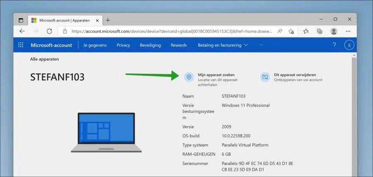Image resolution: width=373 pixels, height=177 pixels.
Task: Open the browser Settings and more menu
Action: tap(348, 31)
